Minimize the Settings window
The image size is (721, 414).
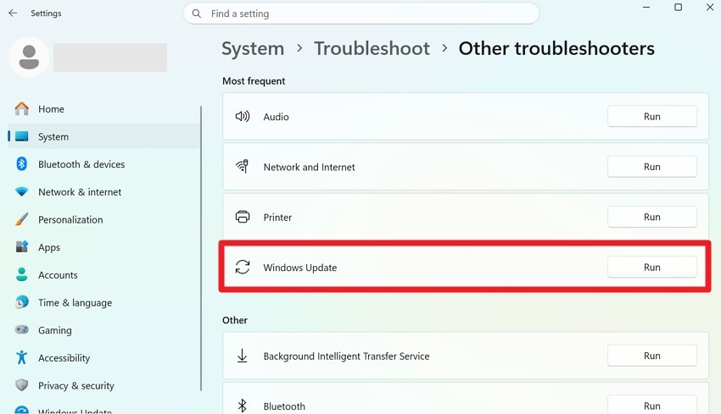tap(646, 8)
